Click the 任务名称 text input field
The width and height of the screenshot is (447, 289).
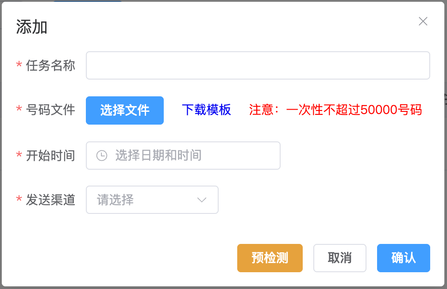pyautogui.click(x=258, y=65)
